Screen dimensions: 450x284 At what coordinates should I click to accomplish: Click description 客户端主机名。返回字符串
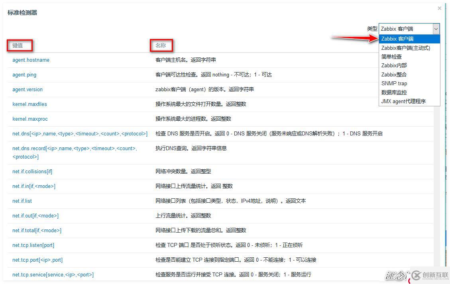[186, 60]
